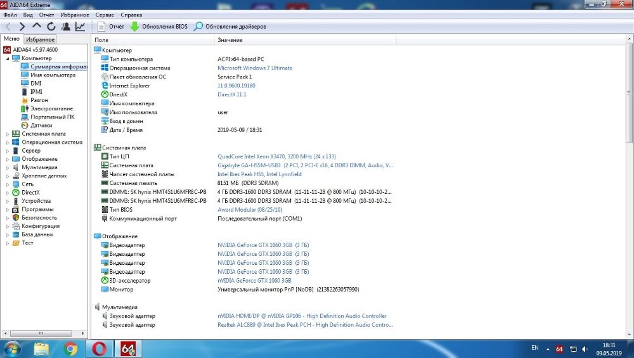Expand the Сервер tree node

[x=7, y=151]
